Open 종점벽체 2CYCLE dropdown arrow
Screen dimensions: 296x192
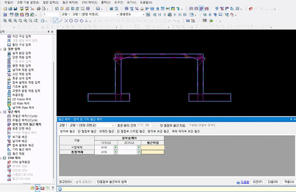click(139, 152)
